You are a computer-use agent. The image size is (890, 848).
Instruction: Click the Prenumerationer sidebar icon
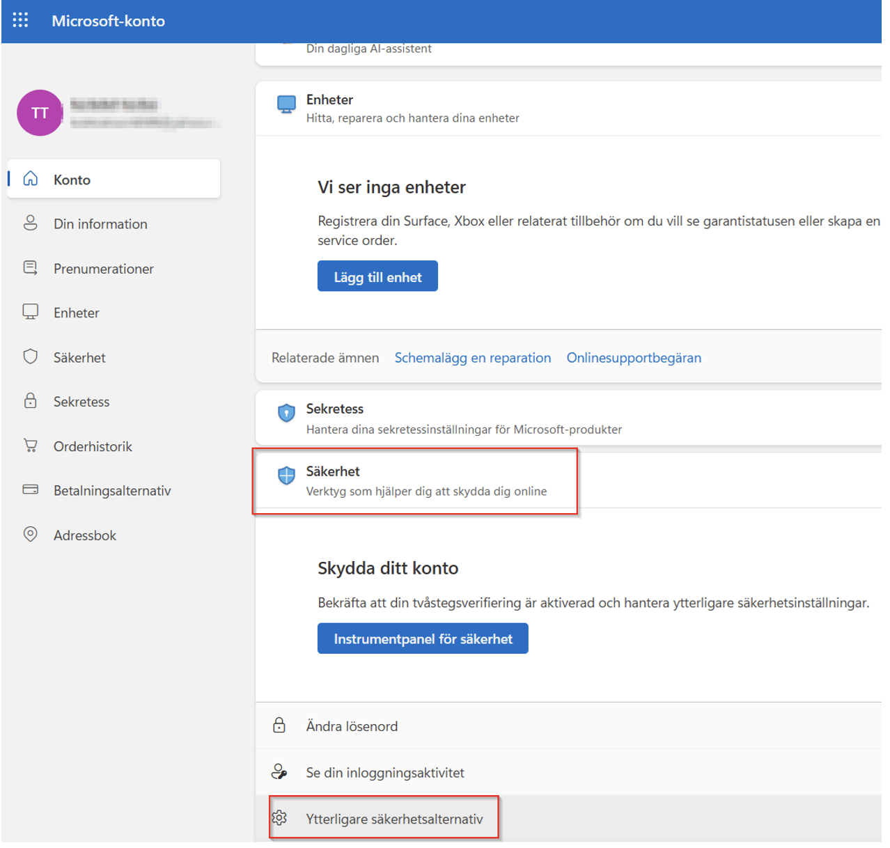[31, 268]
